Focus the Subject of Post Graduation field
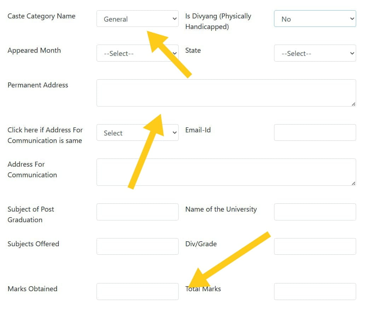 pyautogui.click(x=138, y=212)
